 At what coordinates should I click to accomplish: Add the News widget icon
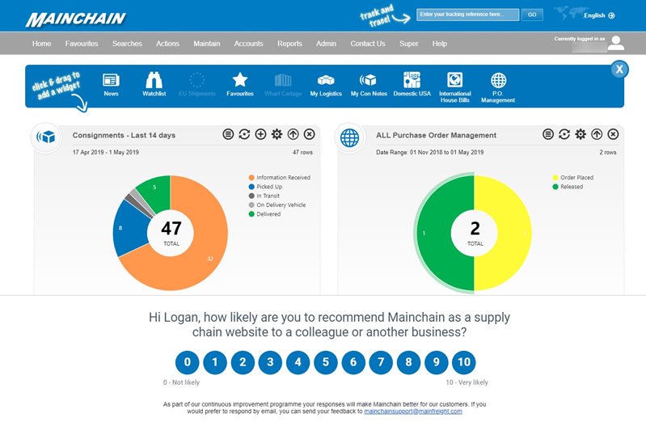(111, 80)
